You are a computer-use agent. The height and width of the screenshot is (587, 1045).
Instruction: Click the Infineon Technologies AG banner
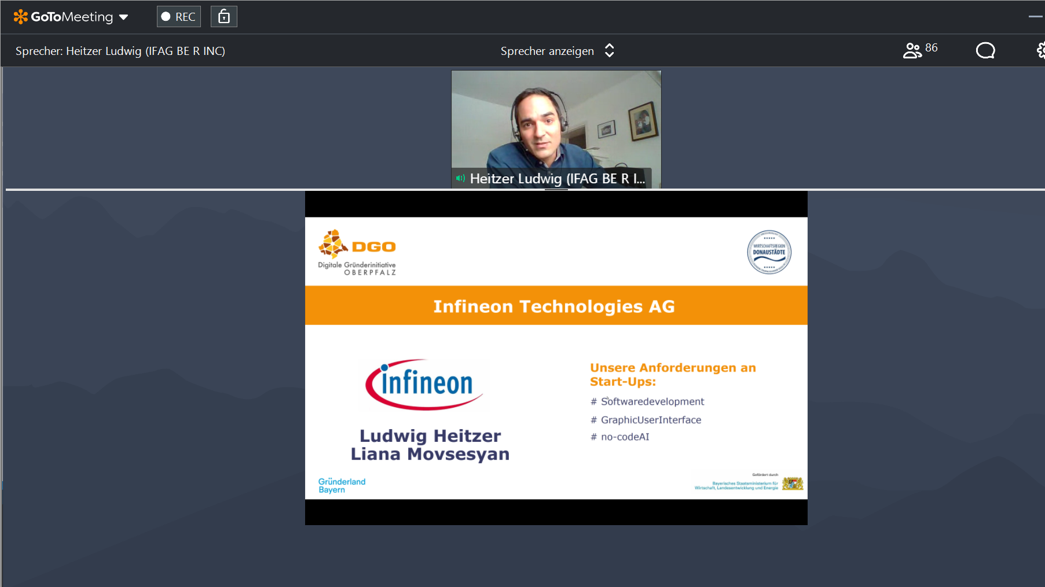556,305
